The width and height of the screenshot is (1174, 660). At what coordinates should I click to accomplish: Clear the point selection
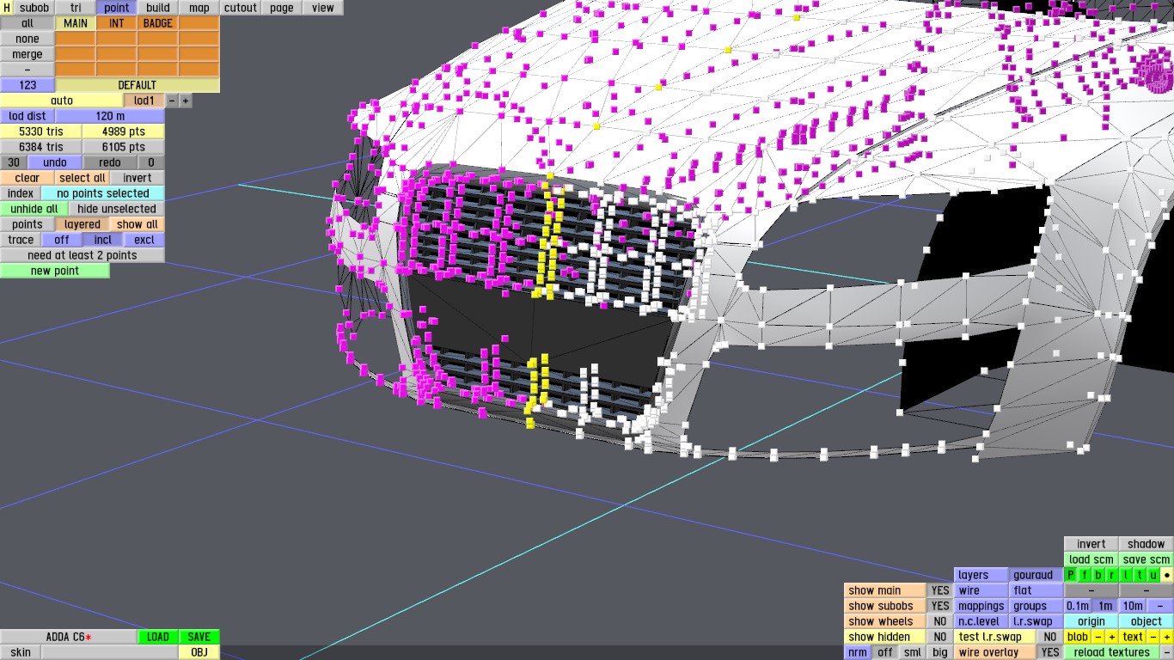point(28,178)
